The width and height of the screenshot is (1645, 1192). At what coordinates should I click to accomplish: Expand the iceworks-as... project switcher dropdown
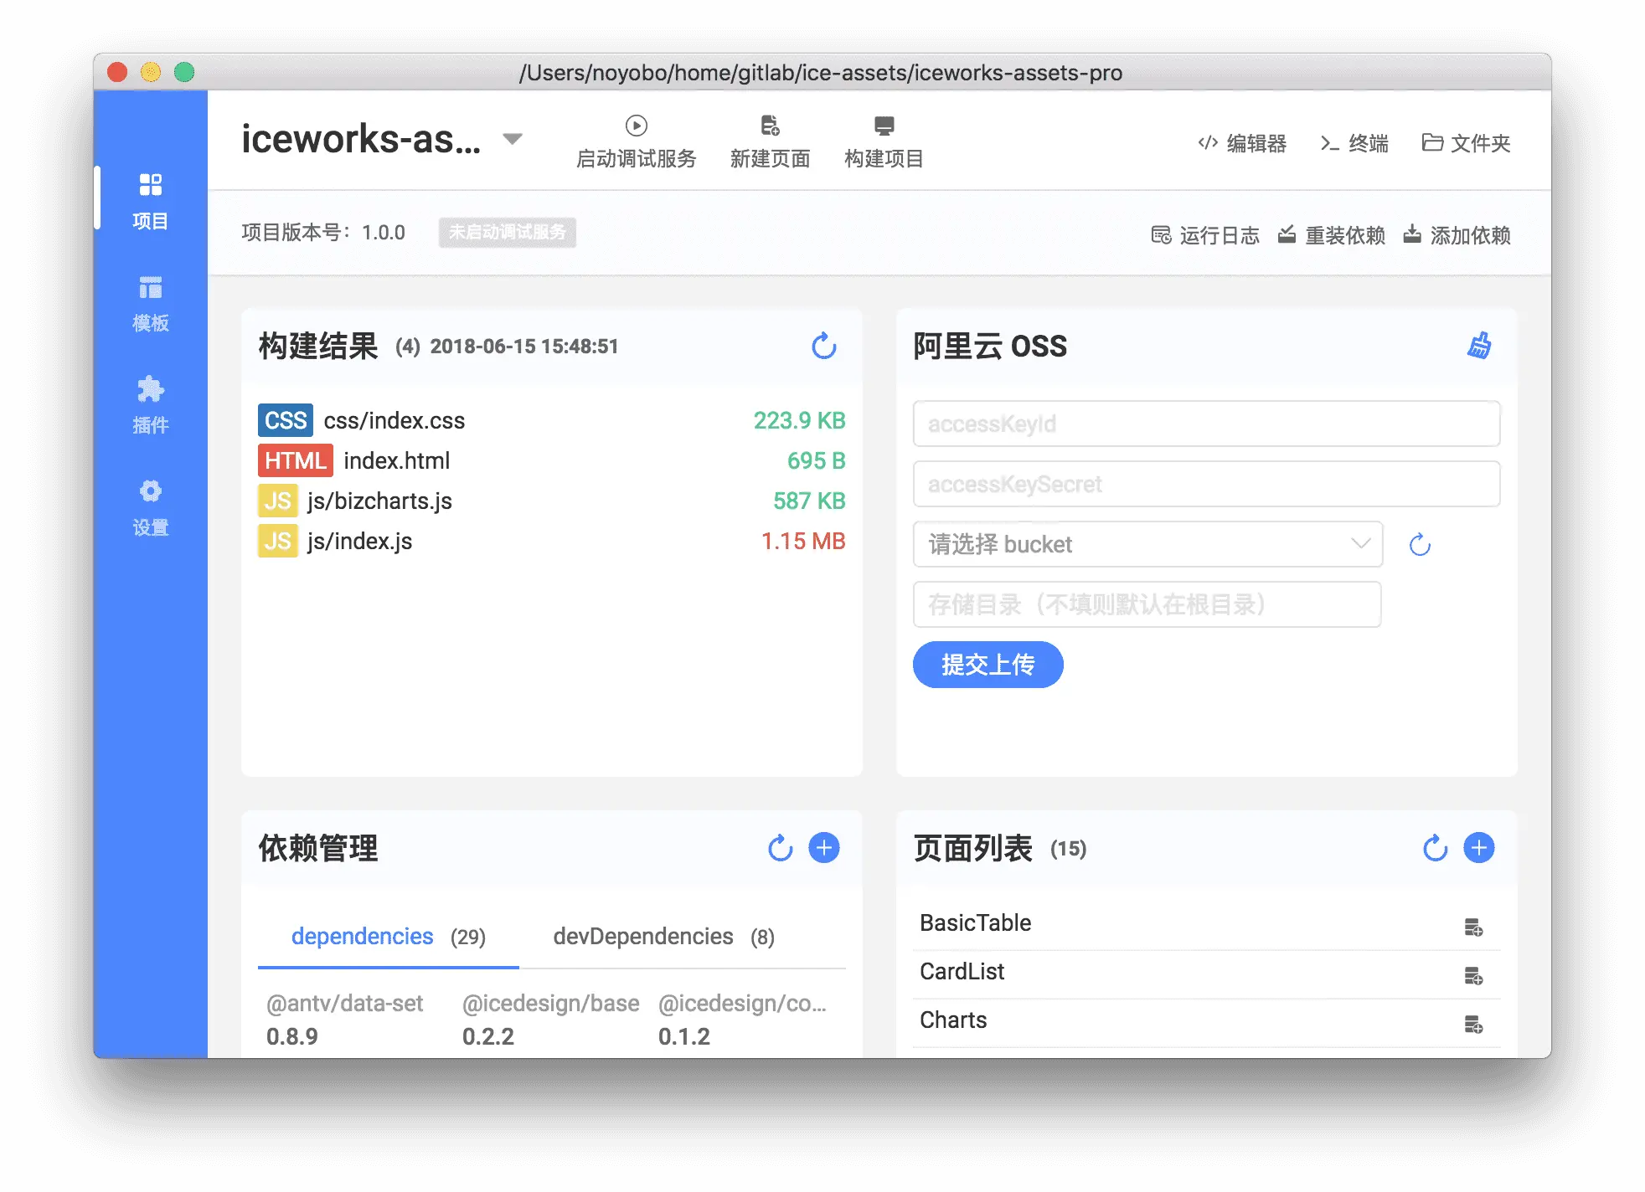point(513,139)
